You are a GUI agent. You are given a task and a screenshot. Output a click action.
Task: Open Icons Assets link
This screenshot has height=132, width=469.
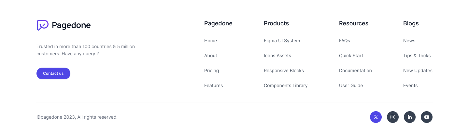click(277, 56)
